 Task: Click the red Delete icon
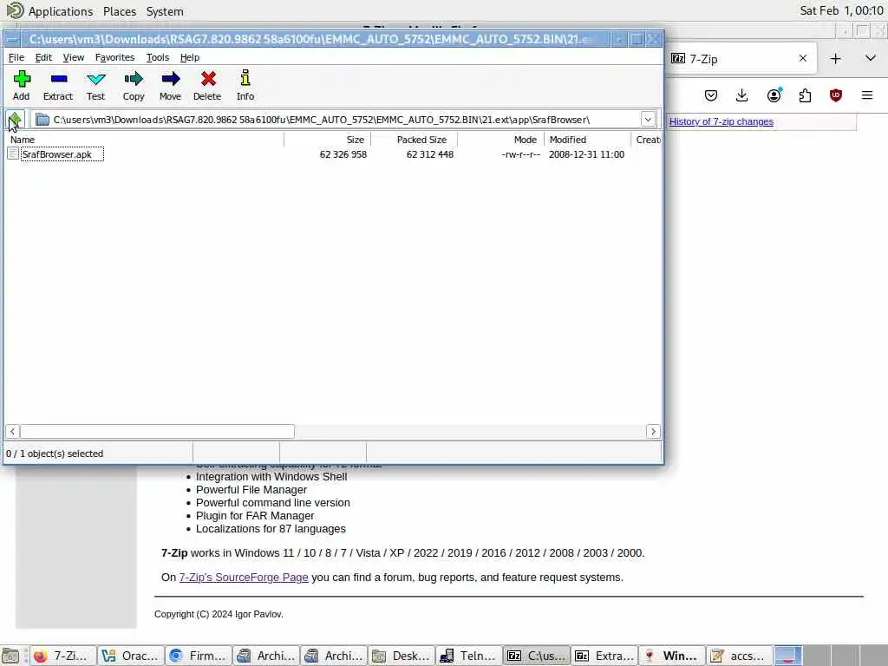(208, 79)
